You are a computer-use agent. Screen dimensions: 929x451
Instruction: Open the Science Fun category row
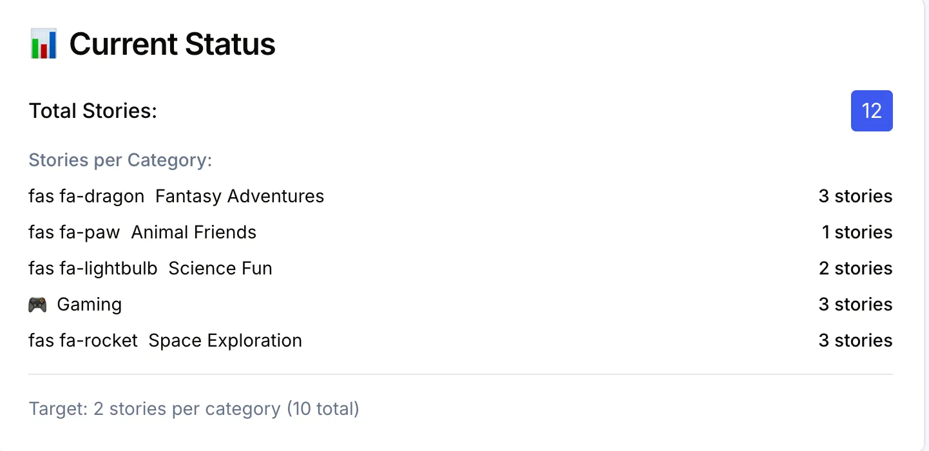tap(220, 268)
